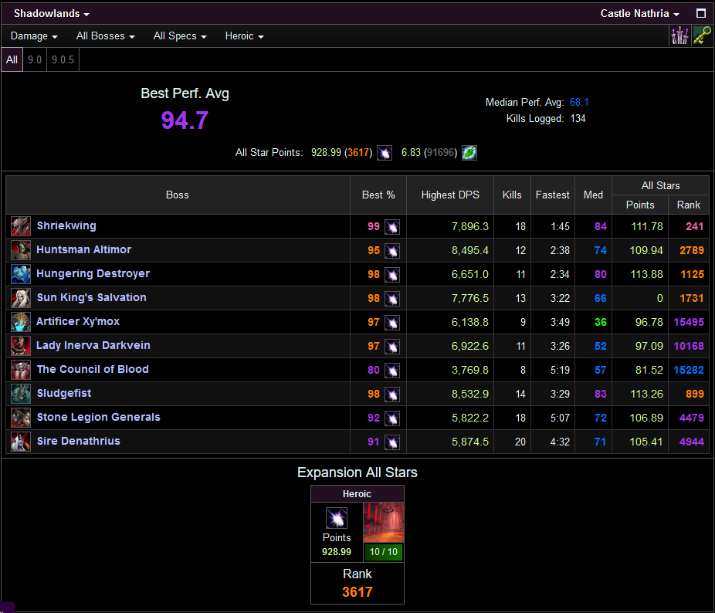The height and width of the screenshot is (613, 715).
Task: Click spec icon in Sun King's Salvation row
Action: click(x=392, y=298)
